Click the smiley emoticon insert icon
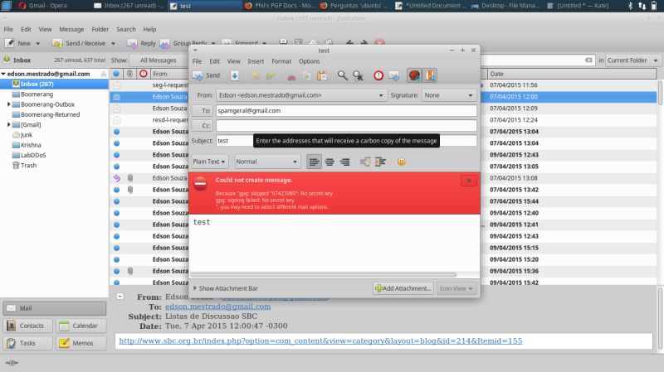Viewport: 664px width, 372px height. (x=401, y=162)
